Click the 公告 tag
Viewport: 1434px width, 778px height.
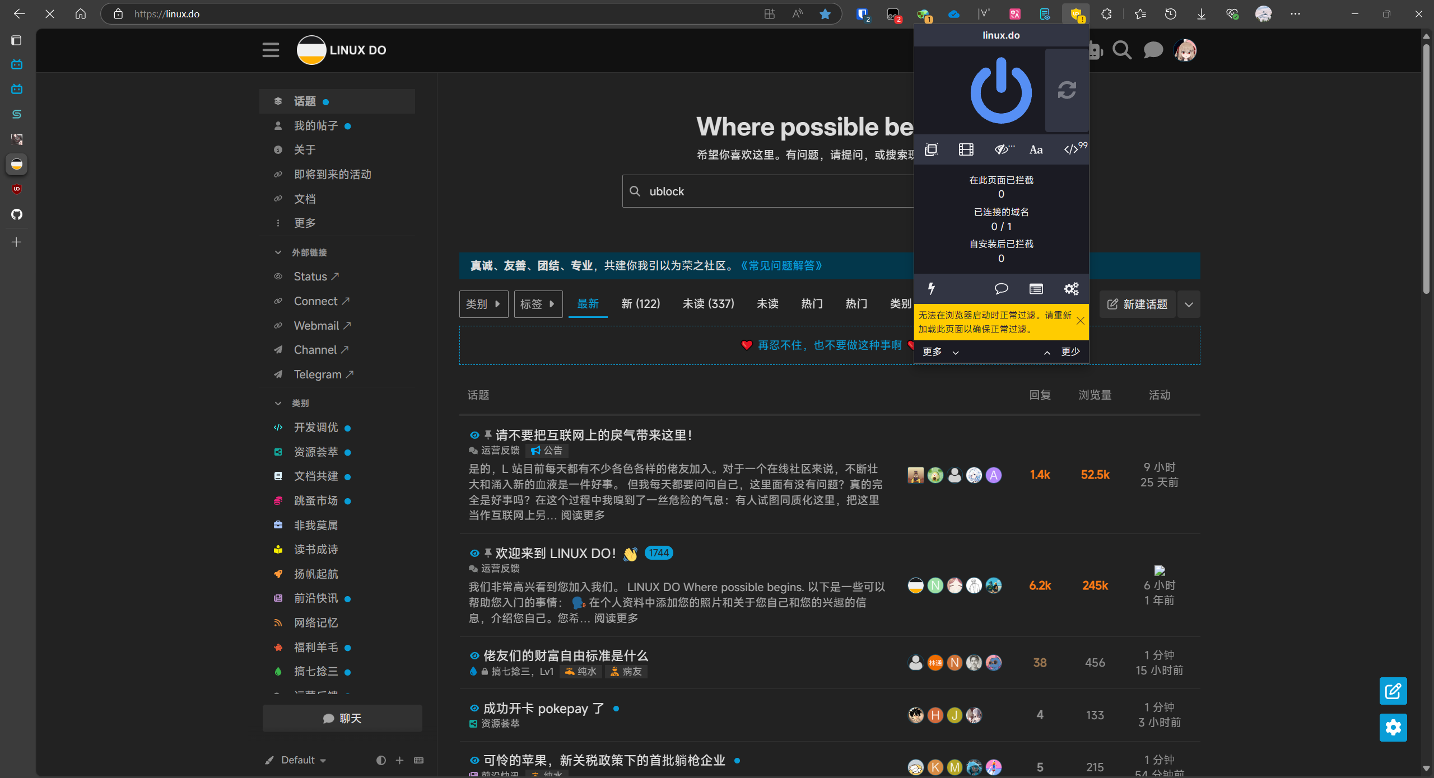pyautogui.click(x=547, y=451)
